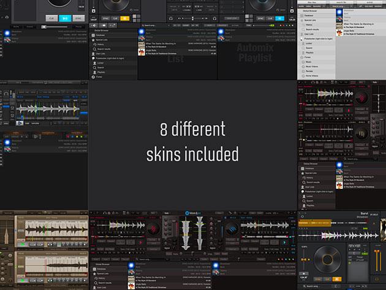The height and width of the screenshot is (290, 386).
Task: Click CUE next to the cyan play button, top-center right deck
Action: [270, 18]
